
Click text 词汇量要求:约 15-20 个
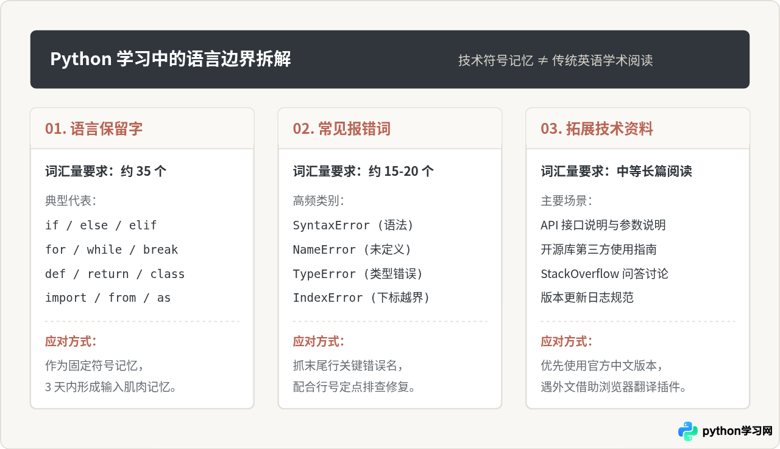(x=364, y=171)
